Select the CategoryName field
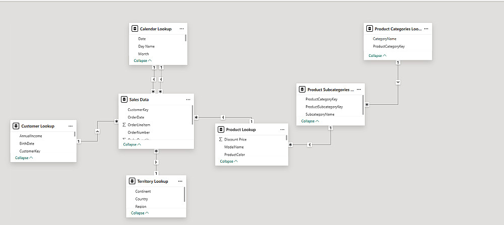 [x=385, y=39]
